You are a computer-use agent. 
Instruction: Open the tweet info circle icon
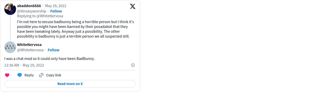click(x=133, y=65)
